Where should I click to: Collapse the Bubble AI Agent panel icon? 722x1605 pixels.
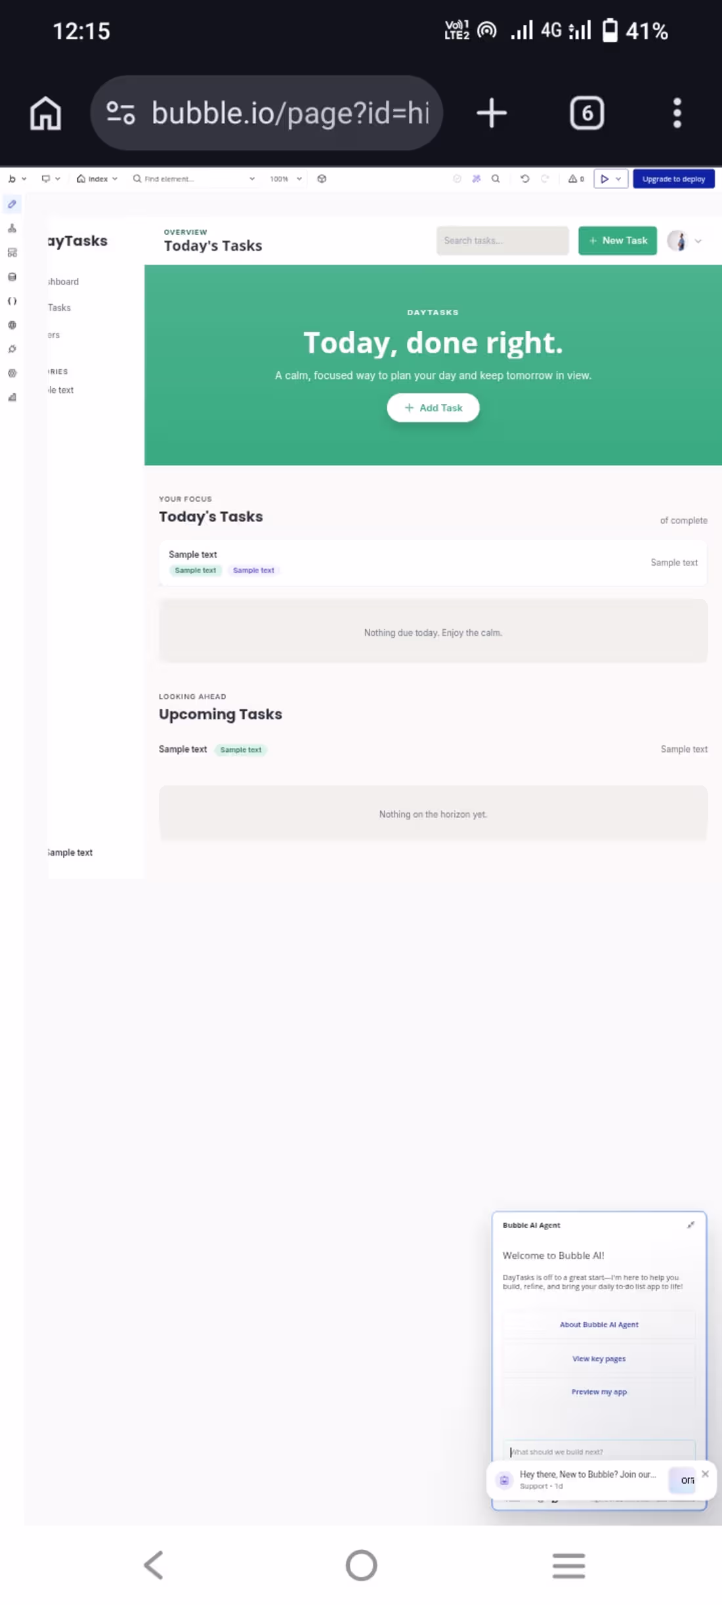pyautogui.click(x=690, y=1225)
